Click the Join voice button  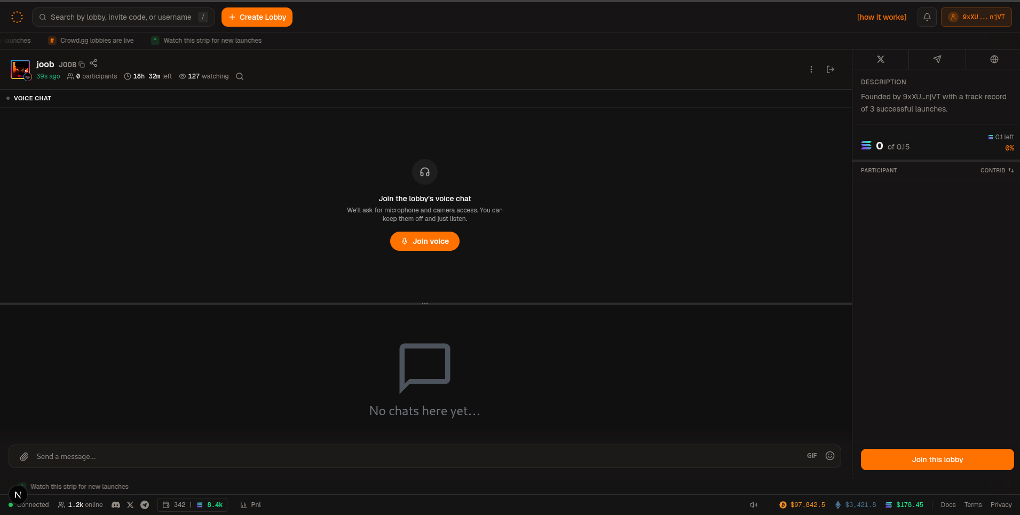coord(425,241)
